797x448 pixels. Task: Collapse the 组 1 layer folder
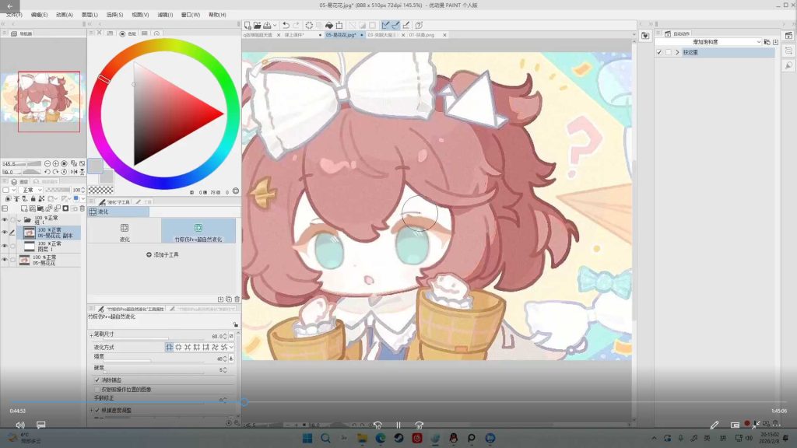point(19,220)
